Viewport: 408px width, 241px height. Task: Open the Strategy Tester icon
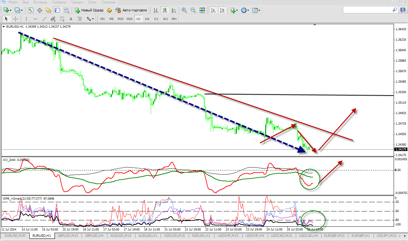click(67, 10)
